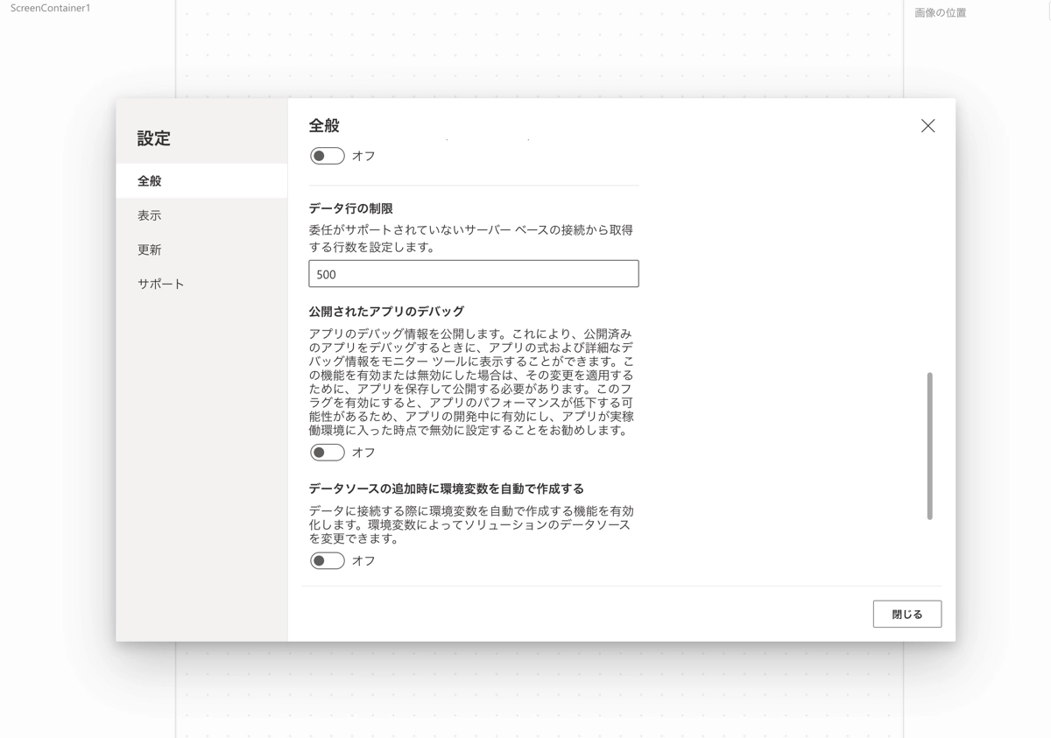Open the 表示 settings tab
This screenshot has width=1051, height=738.
(x=150, y=215)
